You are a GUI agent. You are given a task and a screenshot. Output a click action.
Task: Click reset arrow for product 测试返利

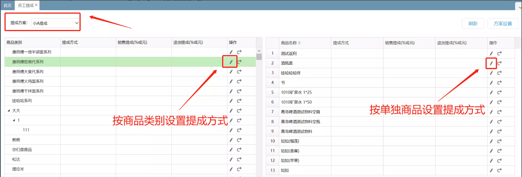[499, 53]
